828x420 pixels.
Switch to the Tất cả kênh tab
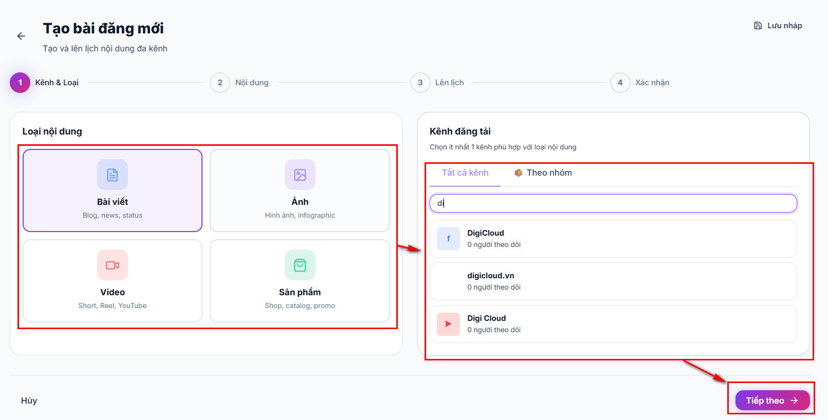point(465,173)
